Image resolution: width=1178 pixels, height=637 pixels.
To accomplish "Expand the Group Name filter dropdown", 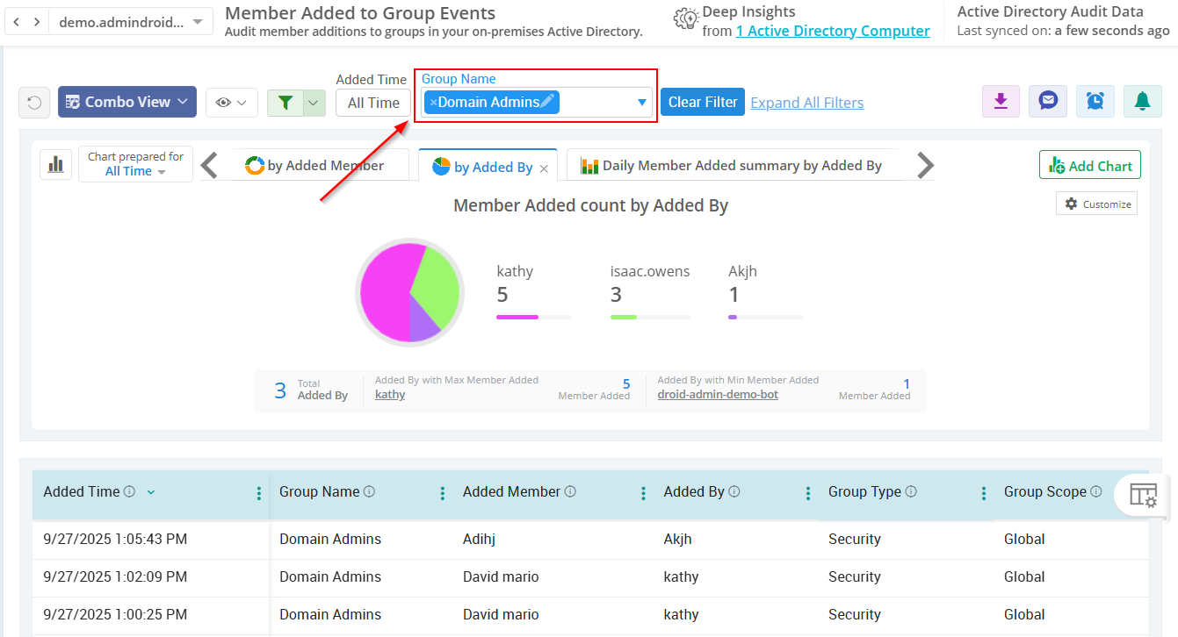I will [642, 102].
